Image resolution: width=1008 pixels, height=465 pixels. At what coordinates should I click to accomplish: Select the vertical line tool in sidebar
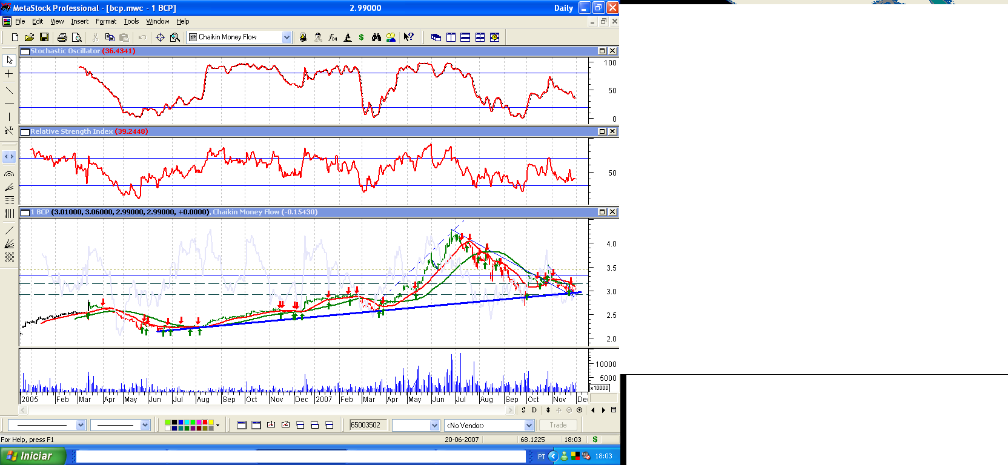tap(9, 117)
